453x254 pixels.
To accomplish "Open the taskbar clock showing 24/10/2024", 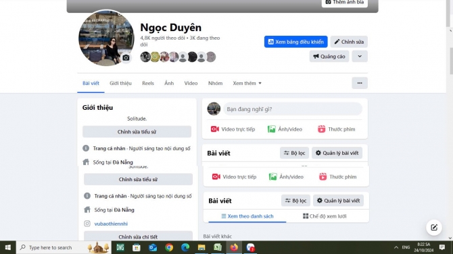I will 423,247.
